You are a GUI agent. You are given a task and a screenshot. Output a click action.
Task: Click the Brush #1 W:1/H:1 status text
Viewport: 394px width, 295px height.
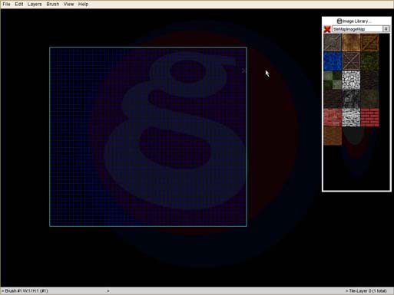[25, 291]
